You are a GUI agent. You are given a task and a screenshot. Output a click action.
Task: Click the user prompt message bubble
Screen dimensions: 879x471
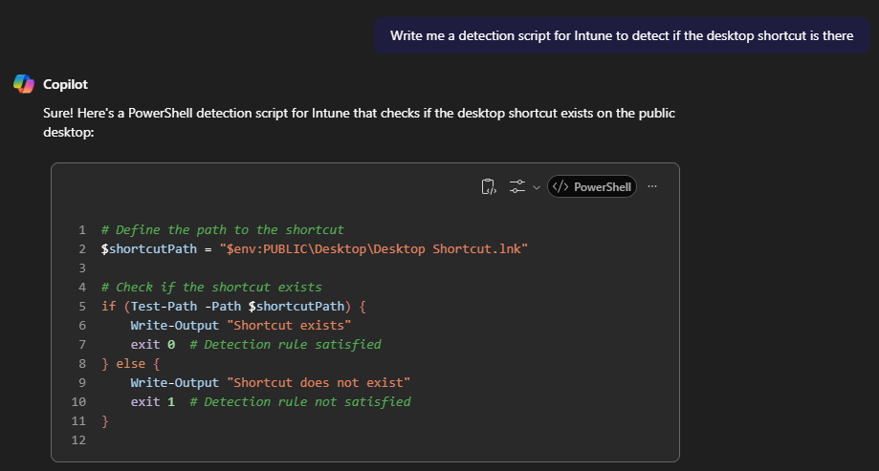[x=621, y=36]
